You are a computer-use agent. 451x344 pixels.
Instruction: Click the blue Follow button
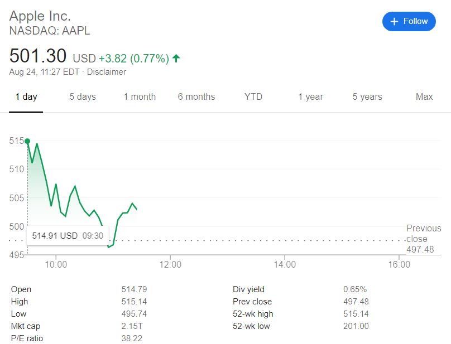coord(409,21)
